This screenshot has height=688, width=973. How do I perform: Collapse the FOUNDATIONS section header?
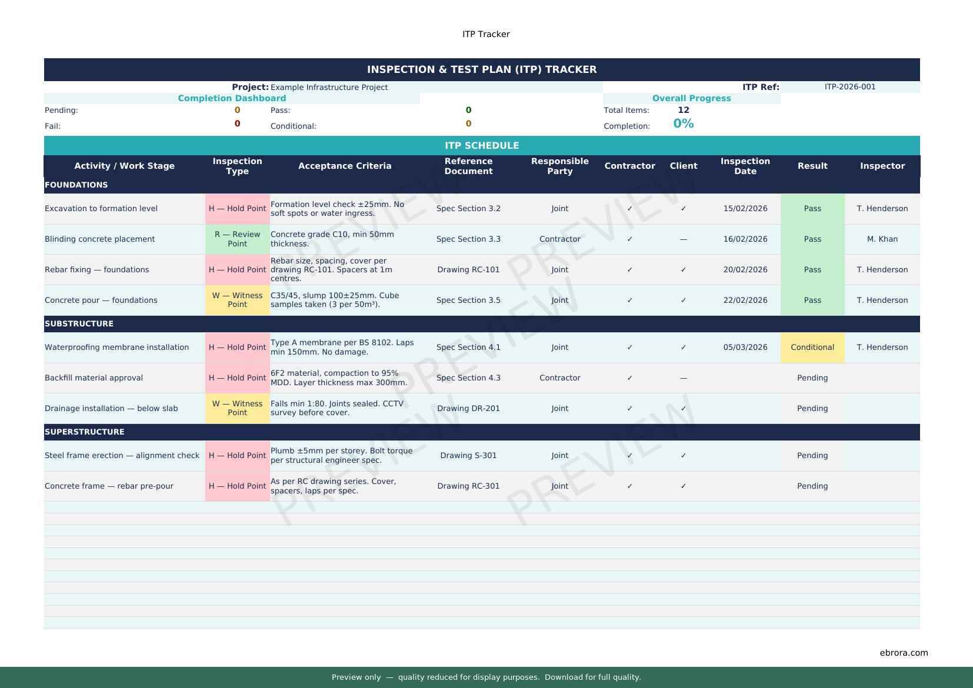[x=76, y=185]
